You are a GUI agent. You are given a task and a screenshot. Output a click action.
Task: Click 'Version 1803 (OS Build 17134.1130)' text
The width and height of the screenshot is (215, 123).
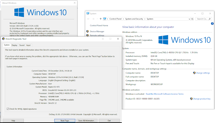pos(24,26)
